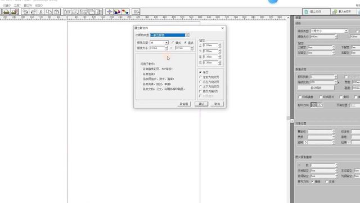
Task: Click the last toolbar icon with lines
Action: (136, 12)
